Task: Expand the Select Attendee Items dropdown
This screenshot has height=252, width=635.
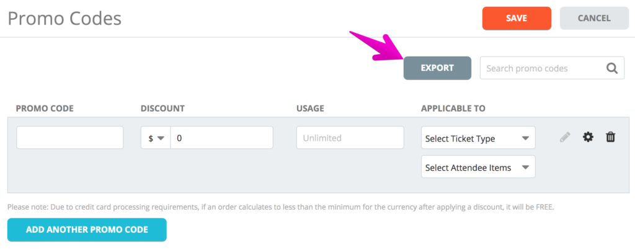Action: [478, 166]
